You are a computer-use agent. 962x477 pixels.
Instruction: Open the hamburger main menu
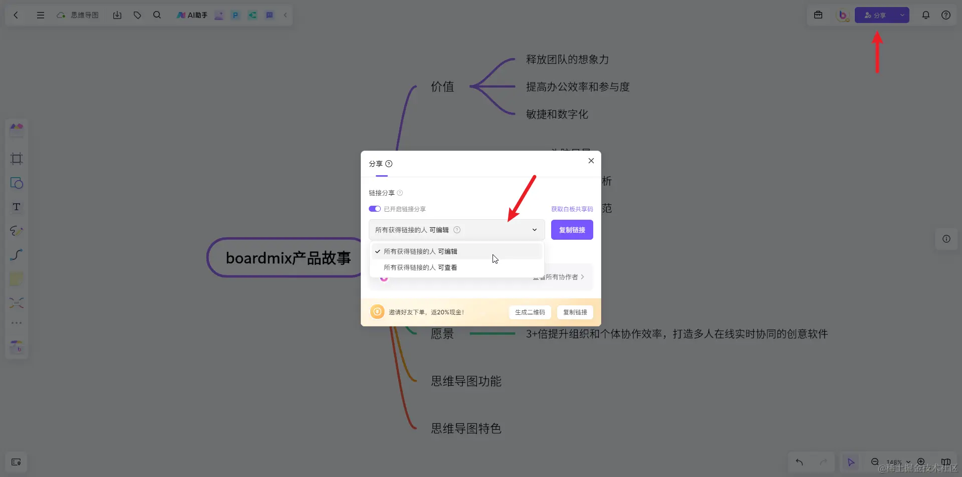[41, 15]
